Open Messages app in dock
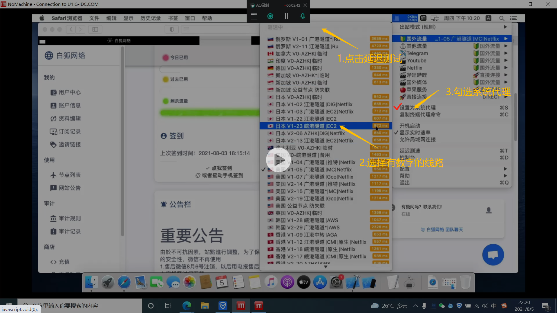 point(173,282)
